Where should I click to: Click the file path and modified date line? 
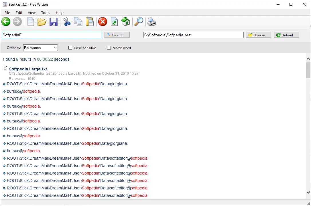[74, 74]
